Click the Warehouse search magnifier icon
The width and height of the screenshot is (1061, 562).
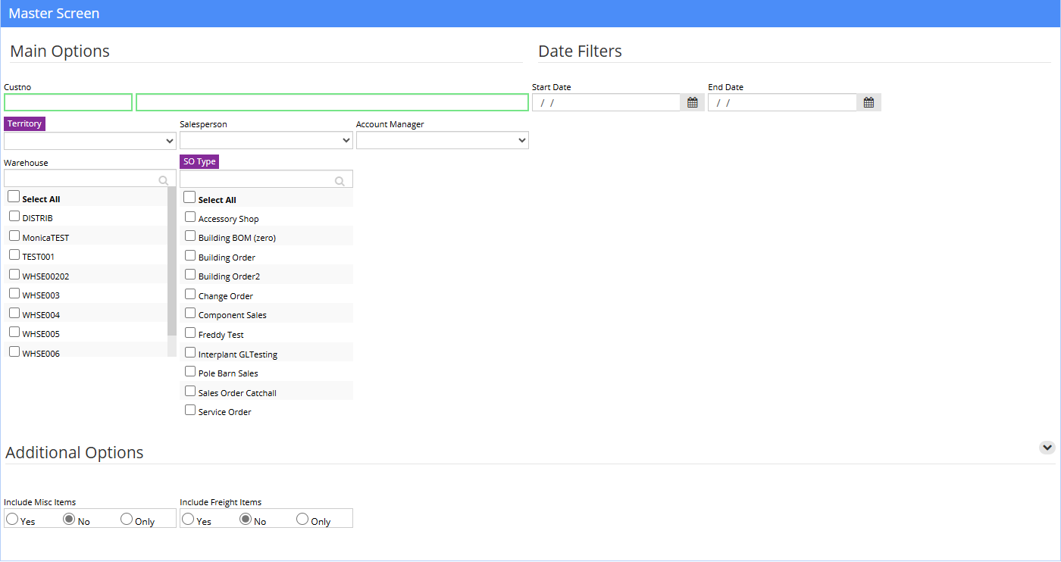point(164,180)
